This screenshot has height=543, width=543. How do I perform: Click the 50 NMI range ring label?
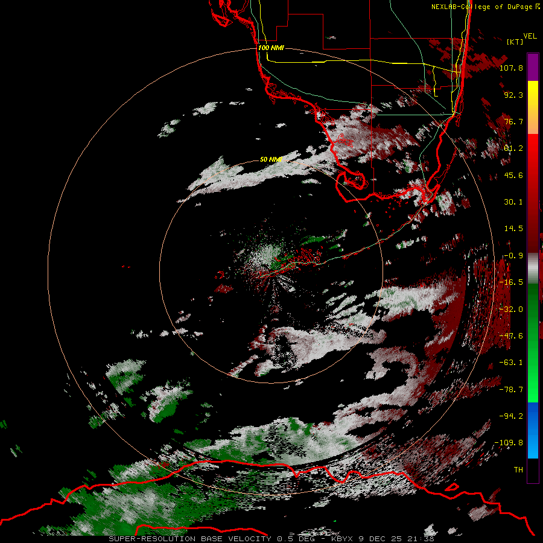click(x=271, y=159)
